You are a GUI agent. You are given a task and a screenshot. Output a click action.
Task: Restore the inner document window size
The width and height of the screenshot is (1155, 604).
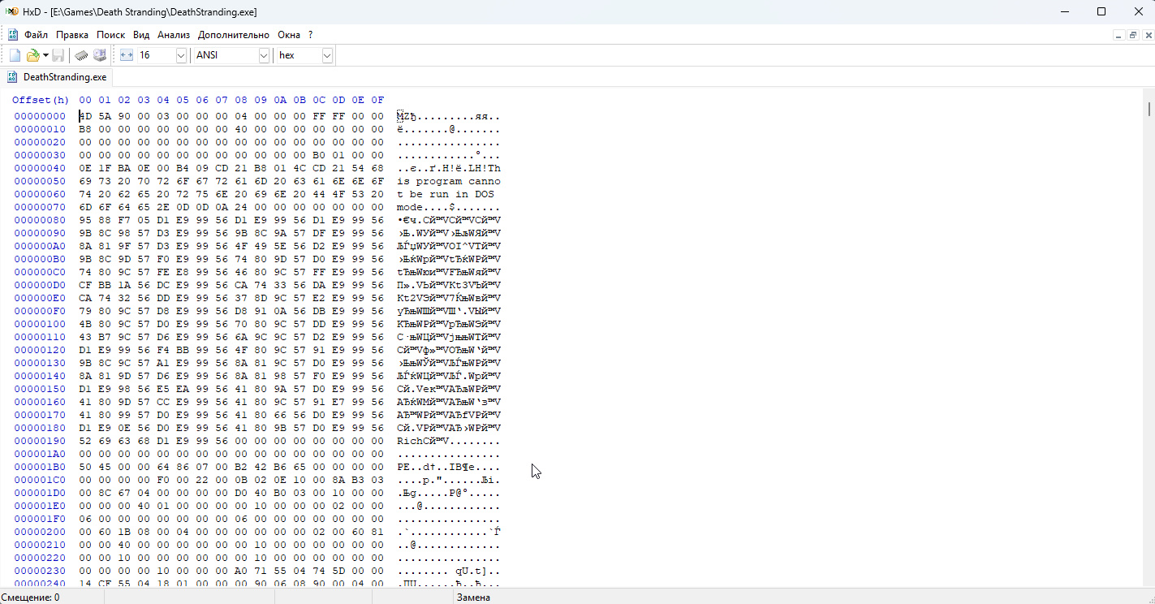(x=1134, y=35)
